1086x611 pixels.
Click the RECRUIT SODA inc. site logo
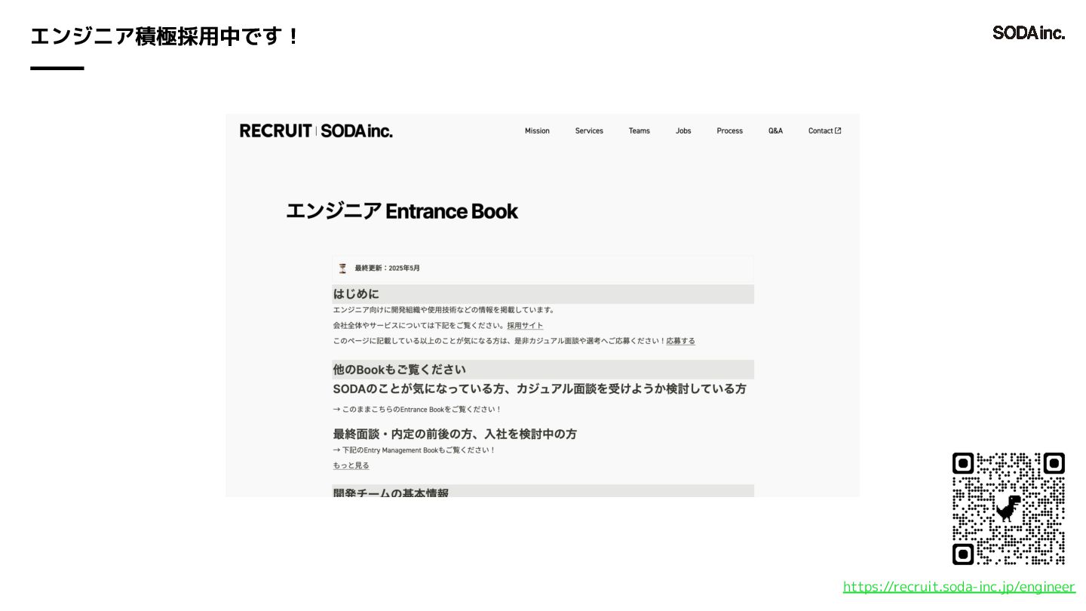[x=316, y=130]
